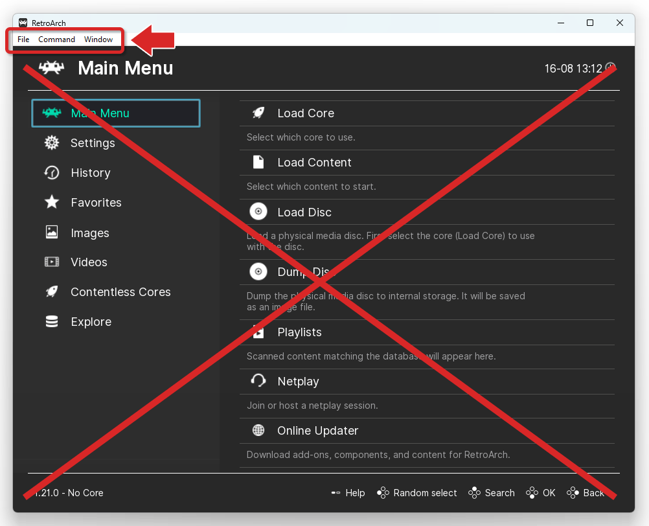Image resolution: width=649 pixels, height=526 pixels.
Task: Open the Playlists entry
Action: [427, 332]
